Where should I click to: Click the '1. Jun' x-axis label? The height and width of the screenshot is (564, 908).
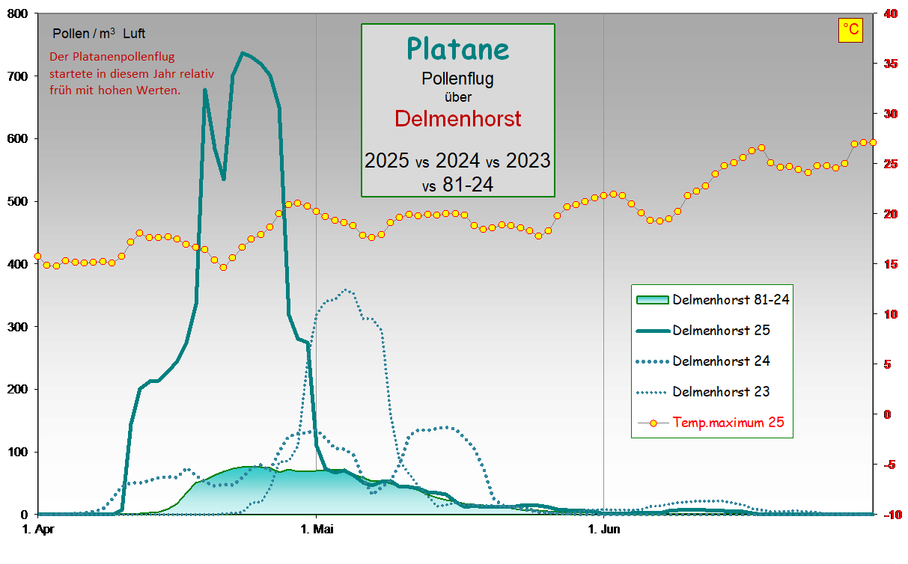[x=603, y=530]
